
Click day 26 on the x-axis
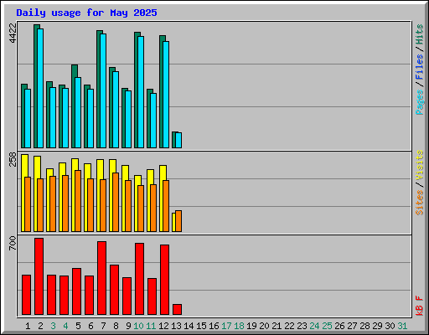339,326
